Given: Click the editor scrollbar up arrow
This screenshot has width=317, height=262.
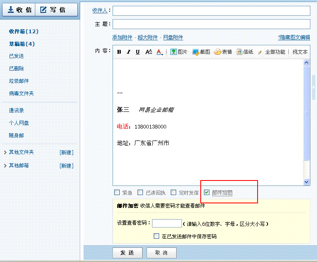Looking at the screenshot, I should [x=307, y=63].
